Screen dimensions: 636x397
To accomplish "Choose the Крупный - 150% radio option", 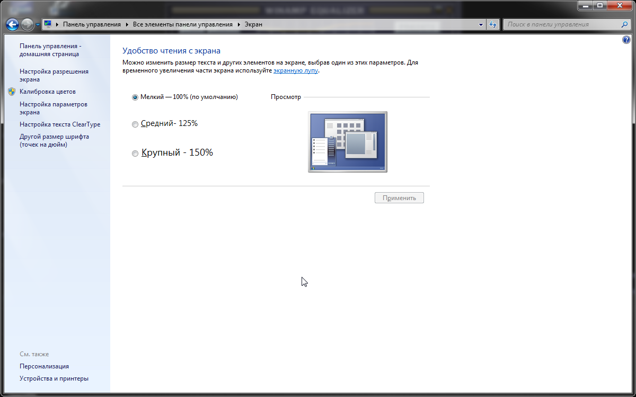I will (x=135, y=154).
